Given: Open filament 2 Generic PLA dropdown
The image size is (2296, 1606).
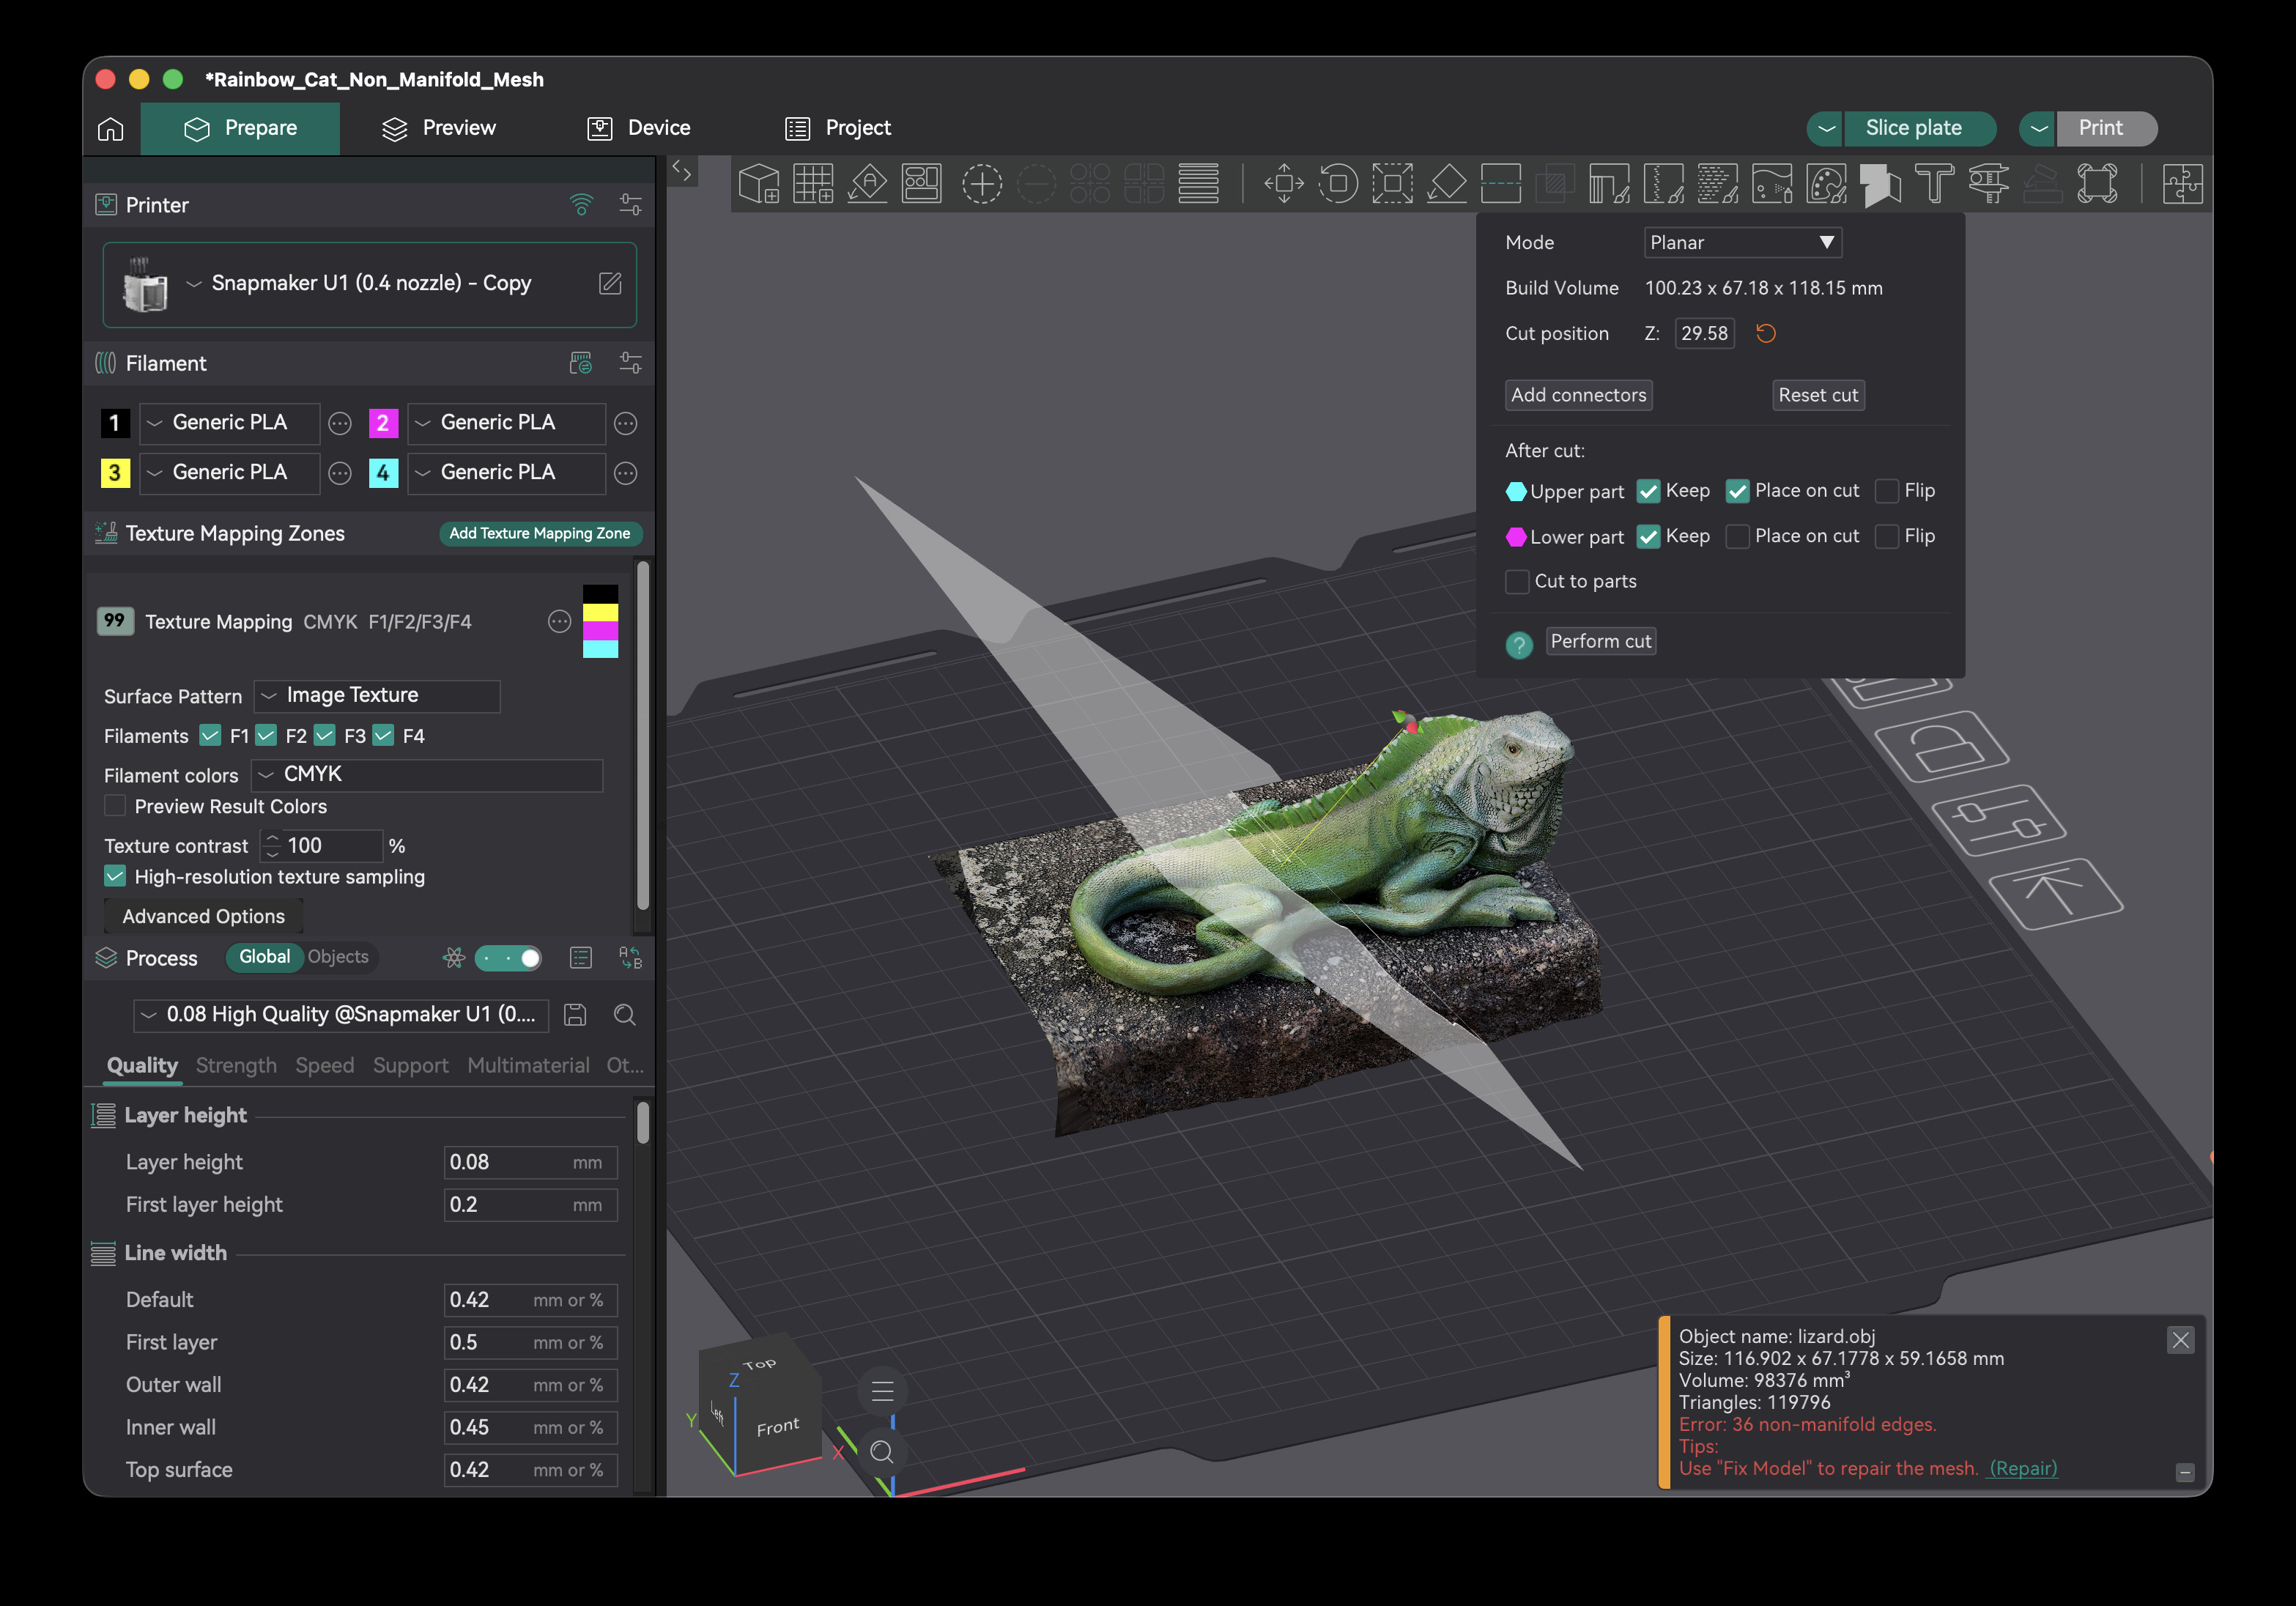Looking at the screenshot, I should 507,423.
